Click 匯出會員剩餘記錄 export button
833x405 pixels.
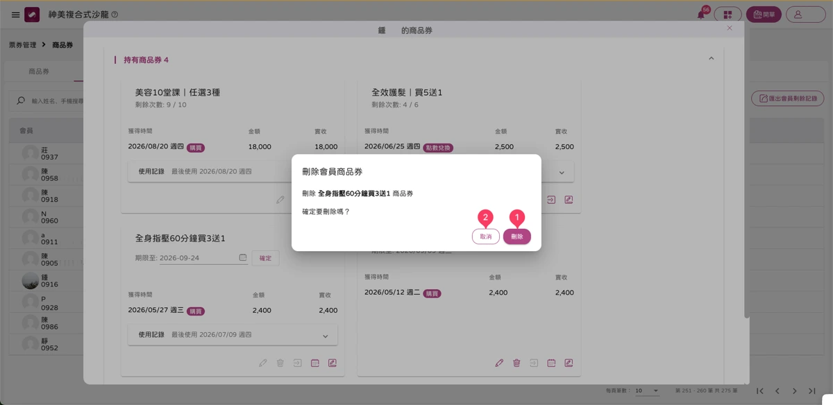coord(788,99)
